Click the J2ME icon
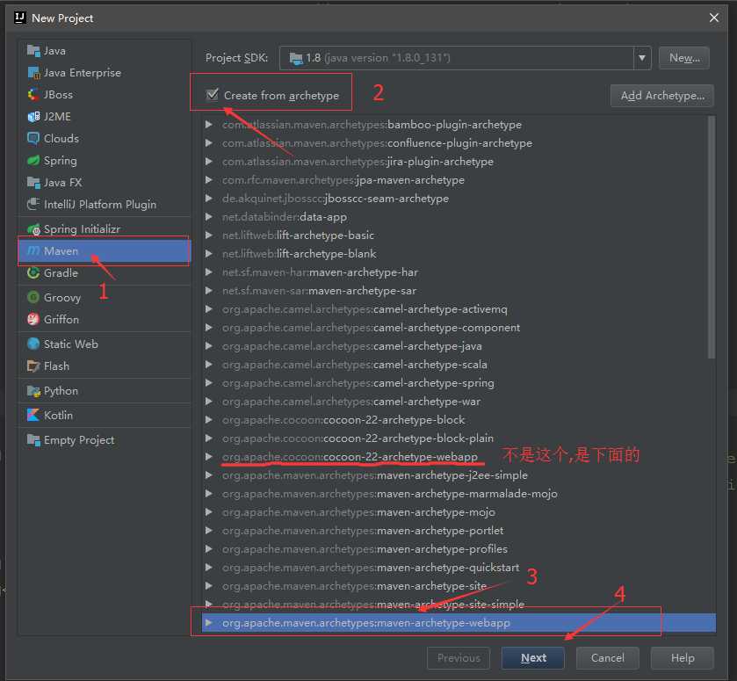The width and height of the screenshot is (737, 681). [33, 117]
